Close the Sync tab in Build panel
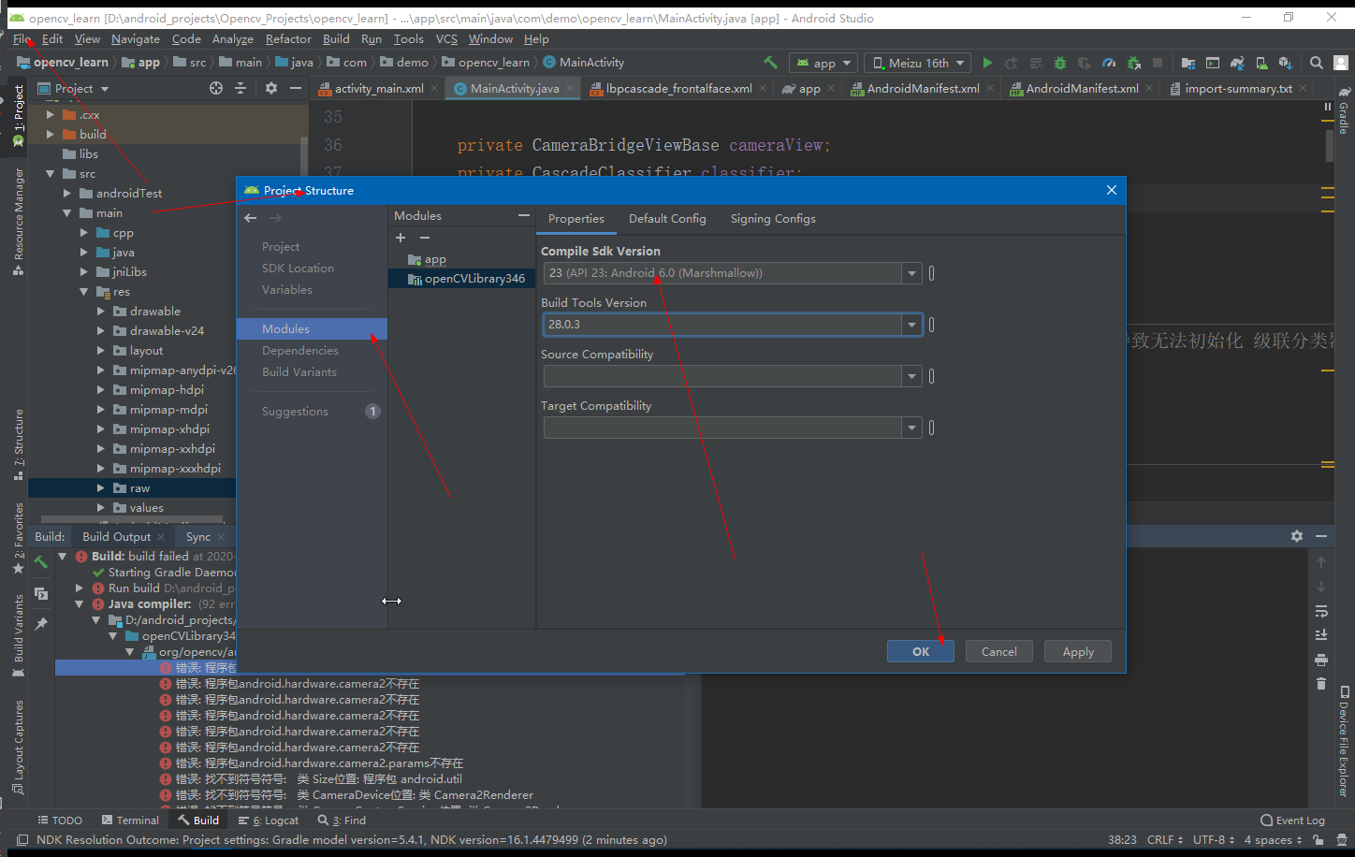This screenshot has height=857, width=1355. (221, 537)
